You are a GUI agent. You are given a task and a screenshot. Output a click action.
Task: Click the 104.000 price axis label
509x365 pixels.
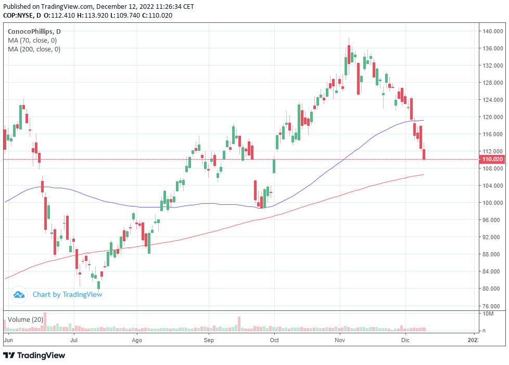click(493, 186)
